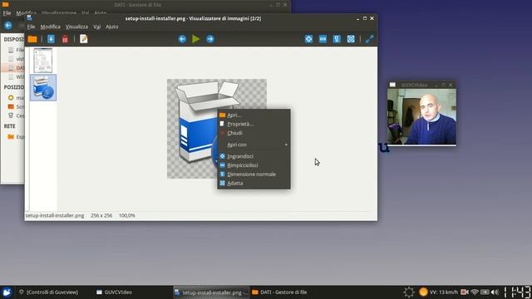Click the volume speaker tray icon
The width and height of the screenshot is (532, 299).
click(x=495, y=292)
